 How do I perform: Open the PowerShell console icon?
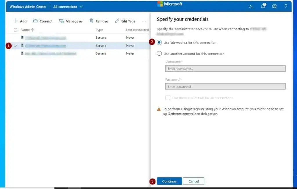pos(251,7)
